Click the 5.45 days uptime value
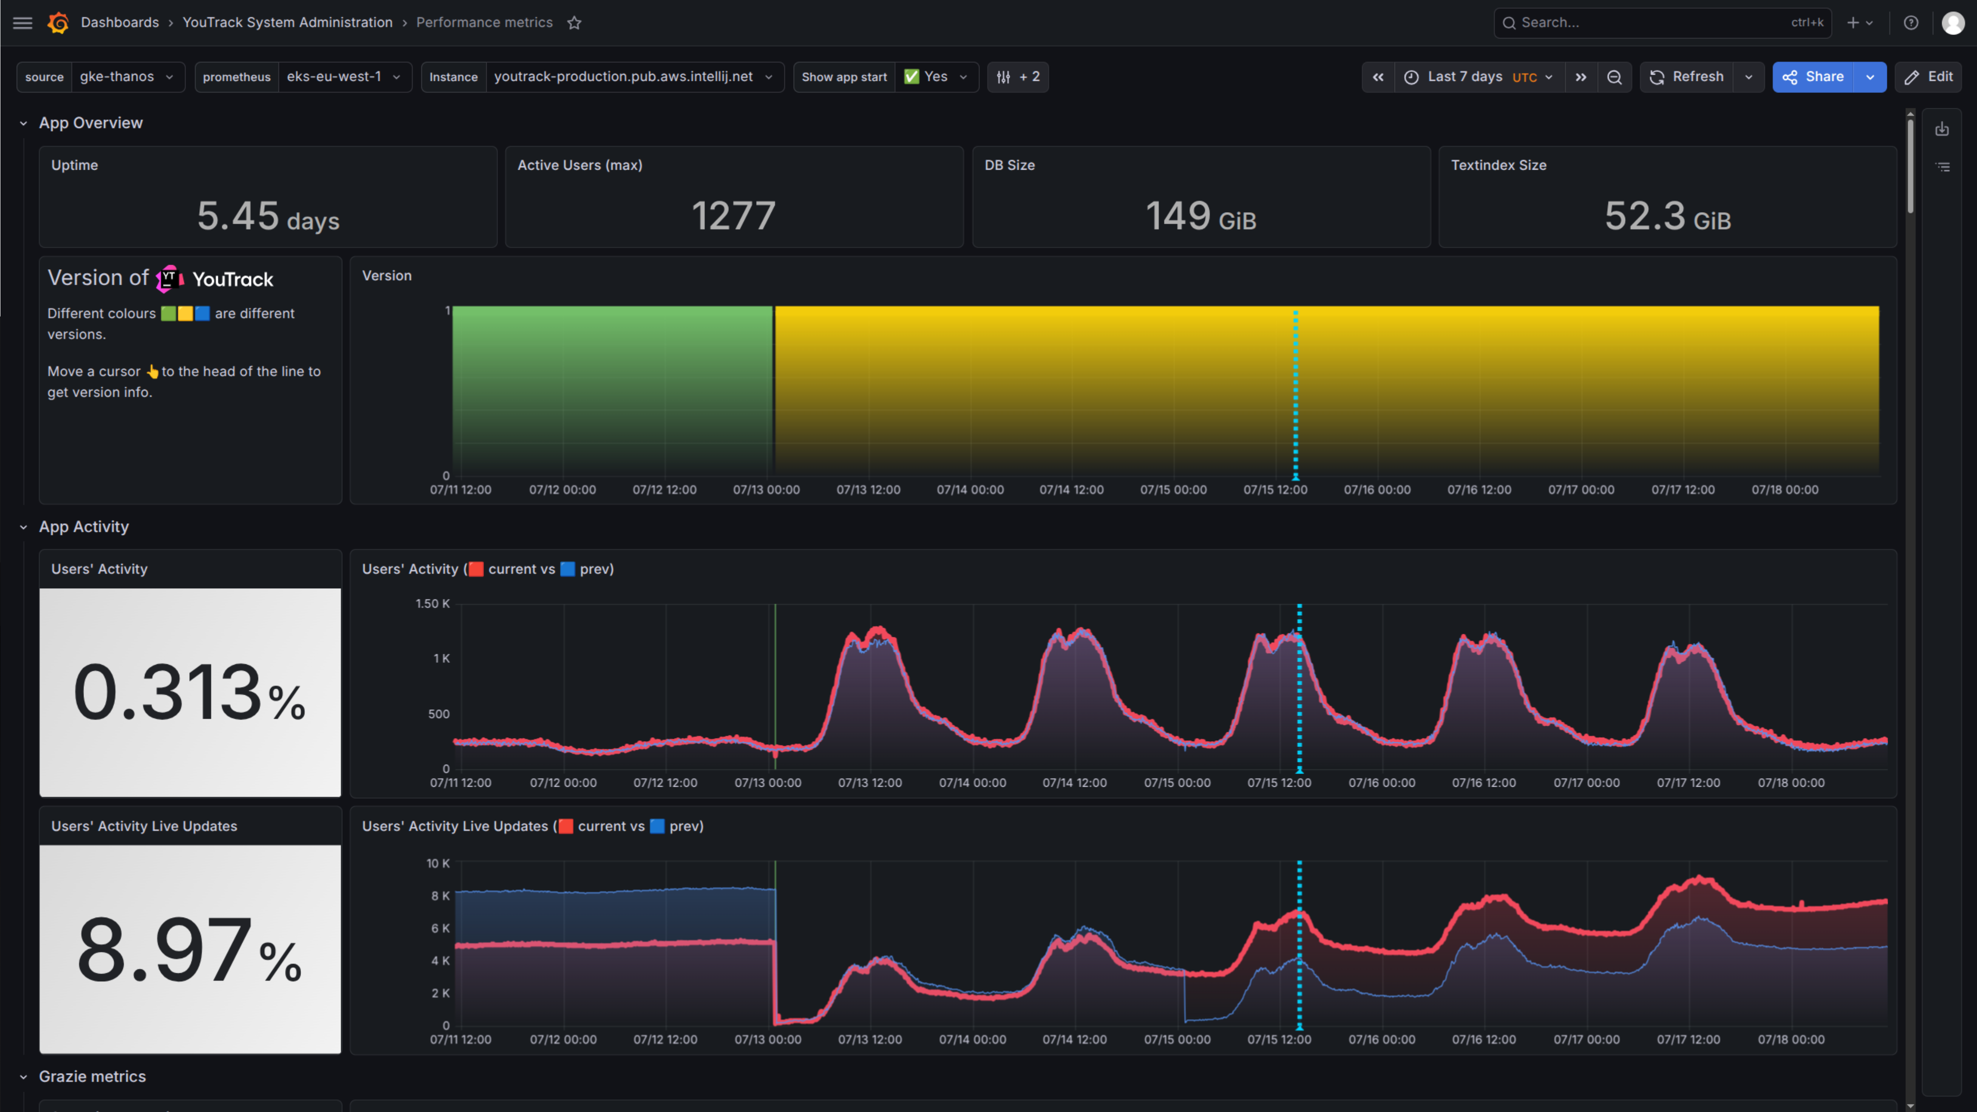Screen dimensions: 1977x1112 268,216
